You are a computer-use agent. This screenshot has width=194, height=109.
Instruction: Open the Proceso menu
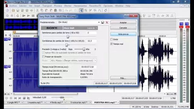click(x=58, y=6)
